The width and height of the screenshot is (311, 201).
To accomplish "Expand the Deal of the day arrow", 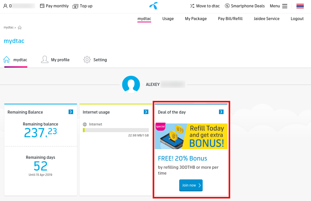I will pyautogui.click(x=221, y=112).
